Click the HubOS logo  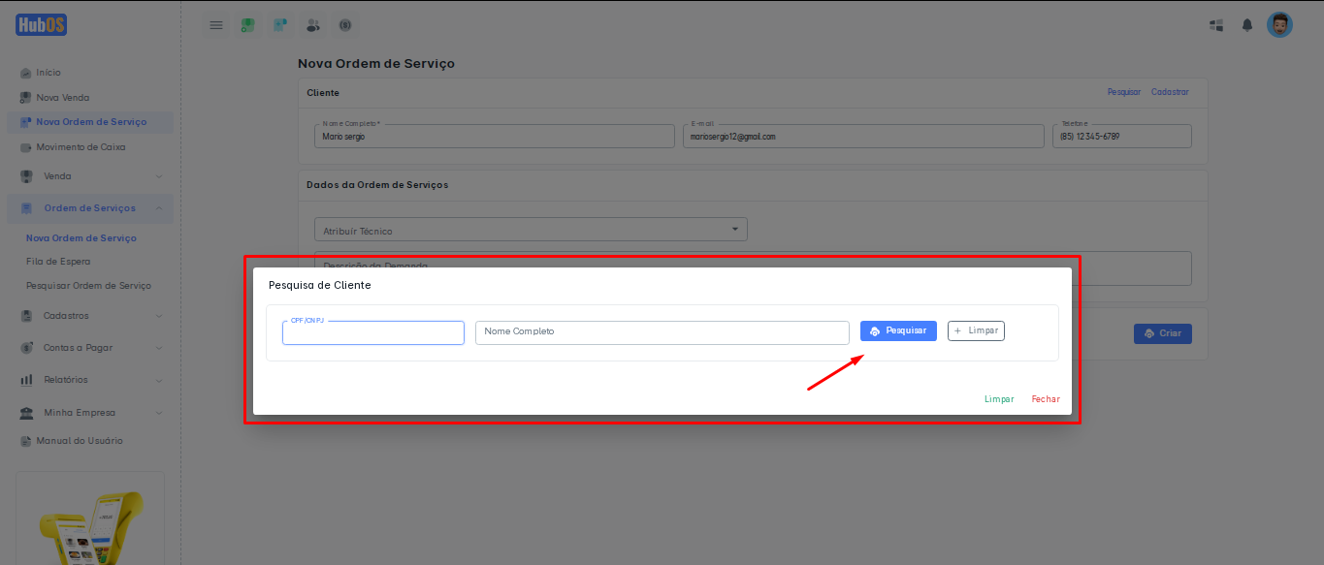click(41, 25)
